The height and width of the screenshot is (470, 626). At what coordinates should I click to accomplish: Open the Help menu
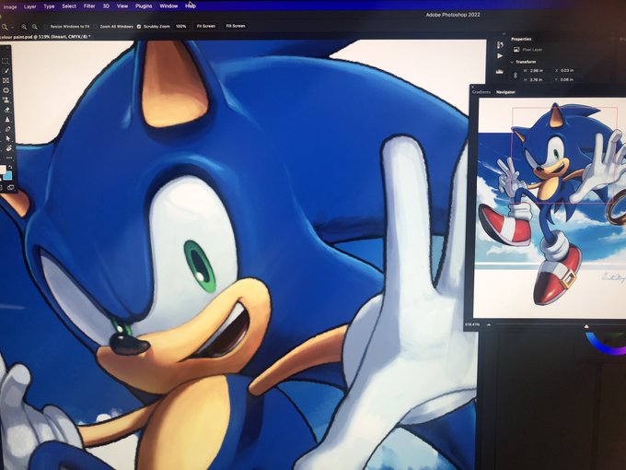[x=191, y=6]
